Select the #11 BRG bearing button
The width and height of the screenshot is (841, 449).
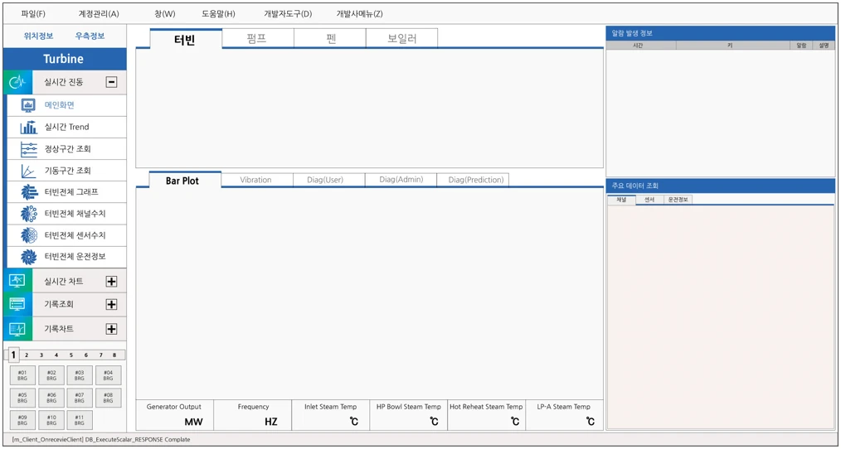80,420
